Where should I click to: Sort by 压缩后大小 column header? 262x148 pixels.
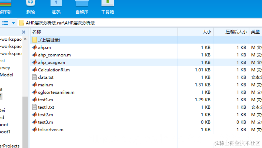tap(231, 32)
